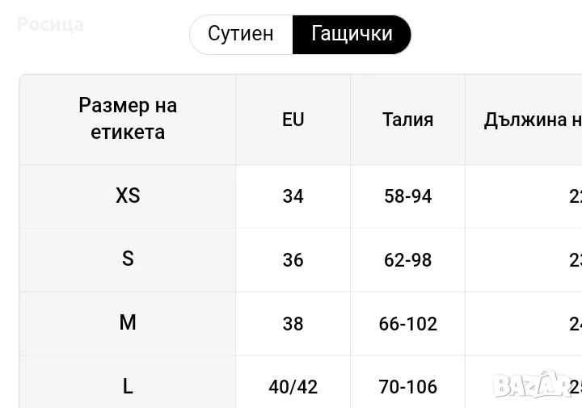Click the Талия column header
Screen dimensions: 582x408
point(407,120)
